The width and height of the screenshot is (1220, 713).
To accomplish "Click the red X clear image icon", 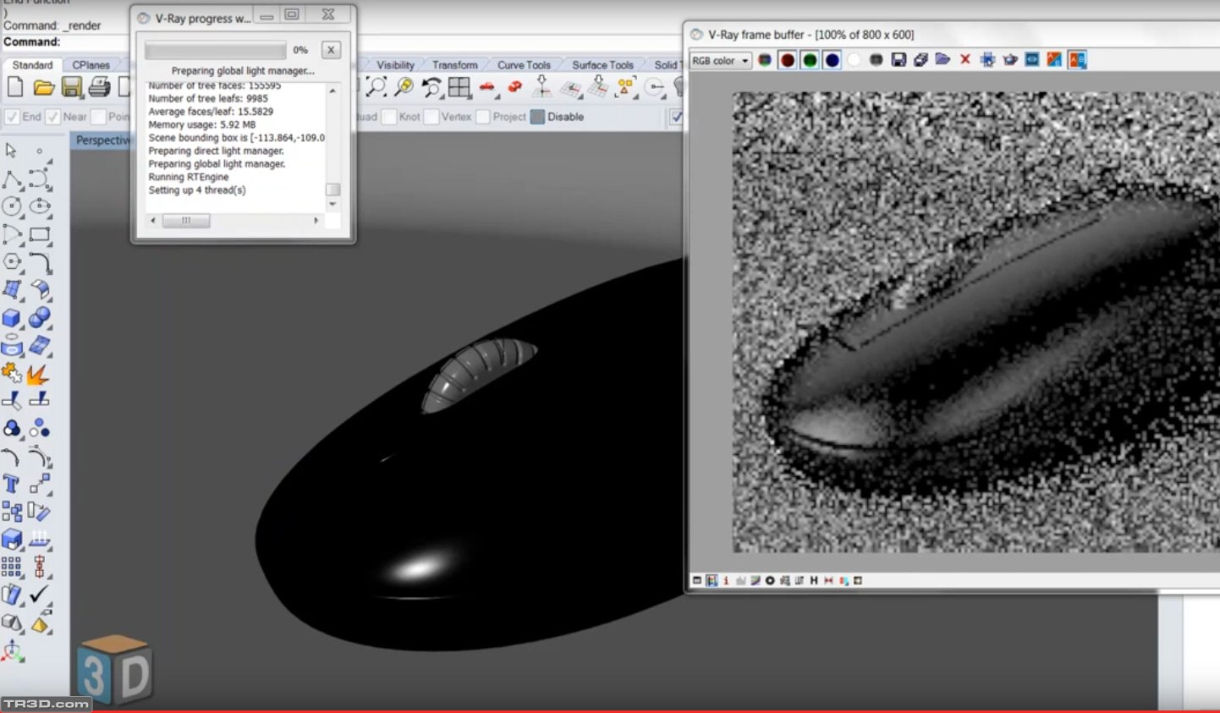I will (964, 60).
